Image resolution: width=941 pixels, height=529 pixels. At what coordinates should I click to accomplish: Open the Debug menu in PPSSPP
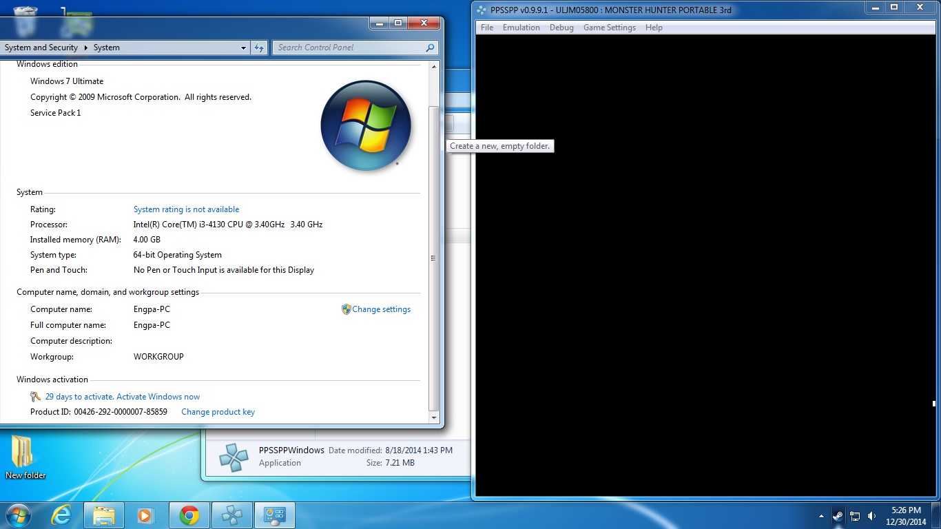point(561,28)
